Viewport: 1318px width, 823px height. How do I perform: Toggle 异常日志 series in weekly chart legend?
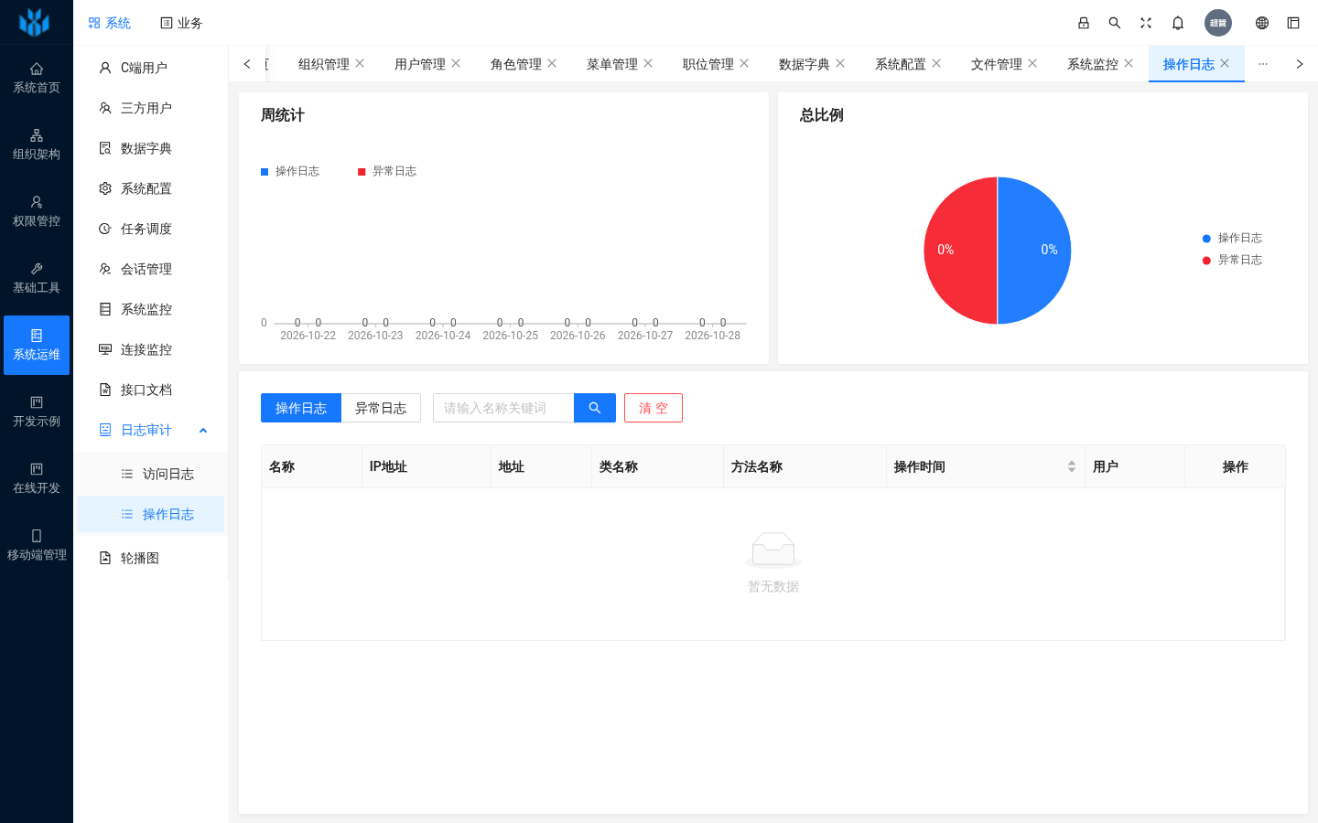click(387, 171)
